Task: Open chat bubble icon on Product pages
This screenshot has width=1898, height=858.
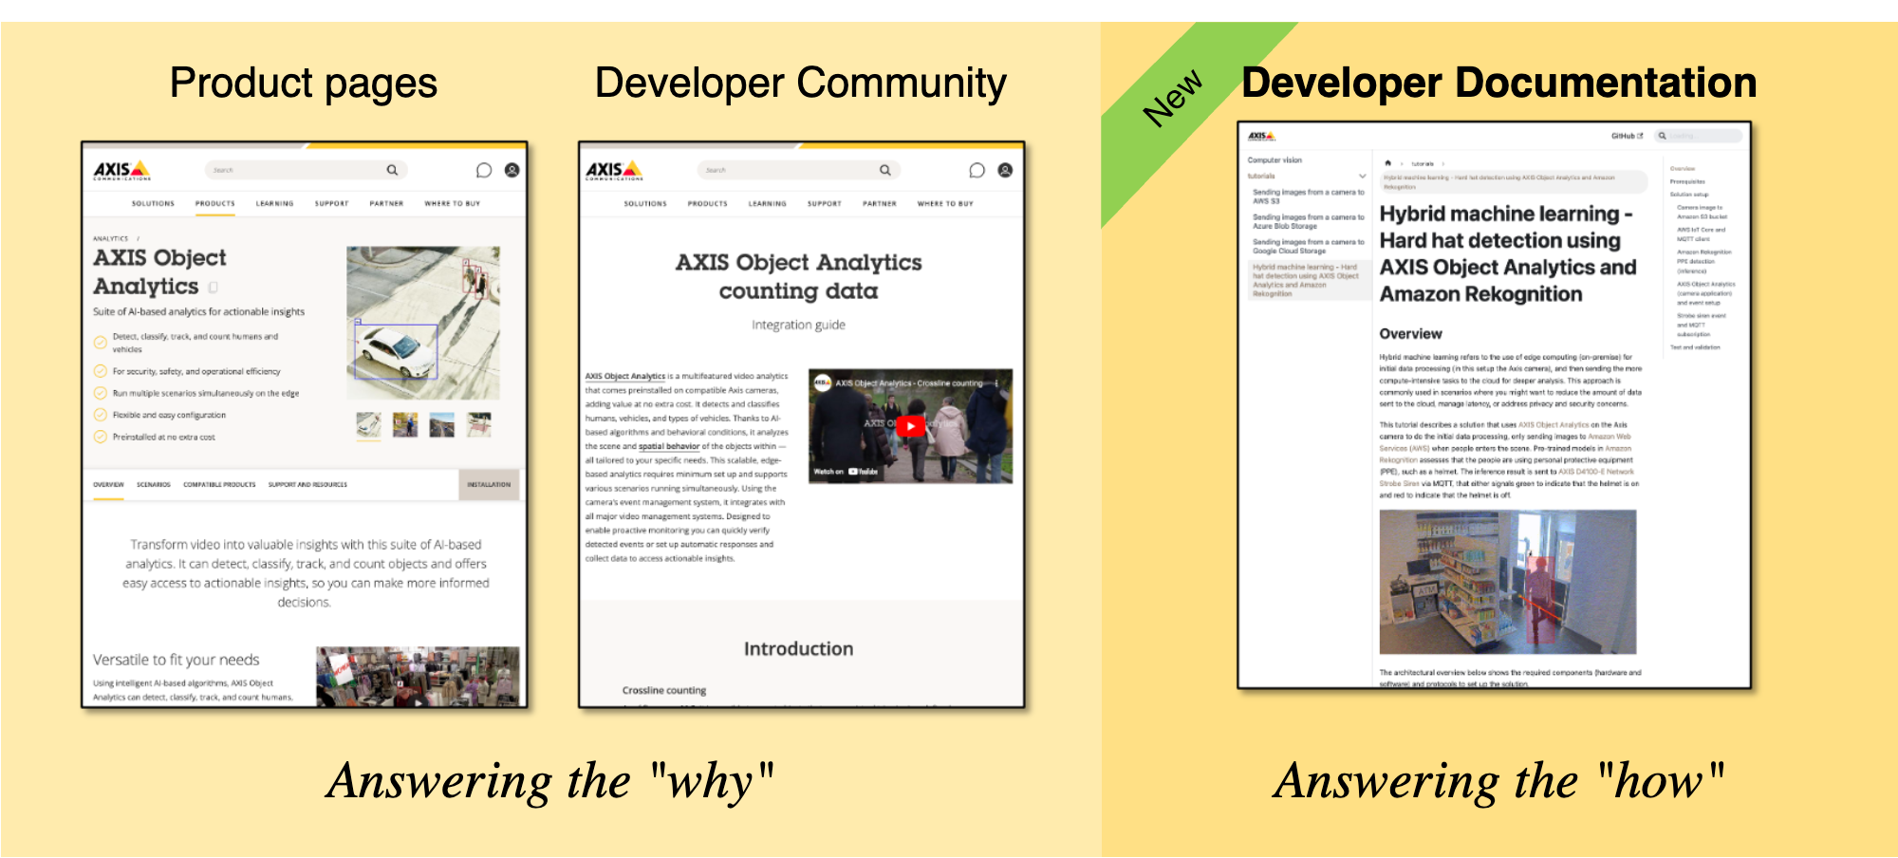Action: point(484,170)
